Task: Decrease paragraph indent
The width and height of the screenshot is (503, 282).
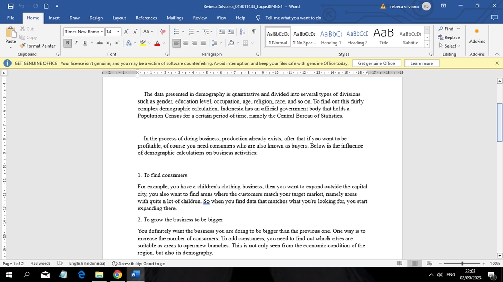Action: point(222,31)
